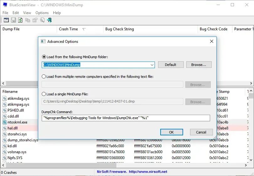
Task: Click the file icon beside dump_storahci.sys
Action: click(4, 140)
